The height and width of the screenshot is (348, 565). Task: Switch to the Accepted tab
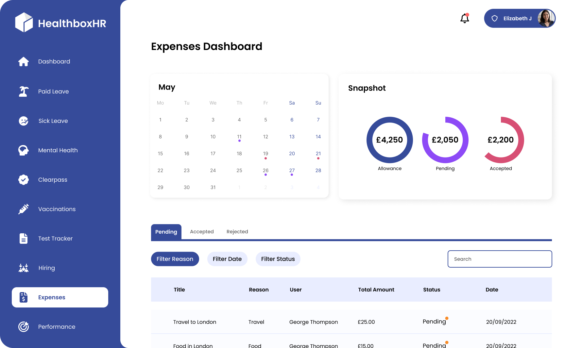pyautogui.click(x=202, y=232)
